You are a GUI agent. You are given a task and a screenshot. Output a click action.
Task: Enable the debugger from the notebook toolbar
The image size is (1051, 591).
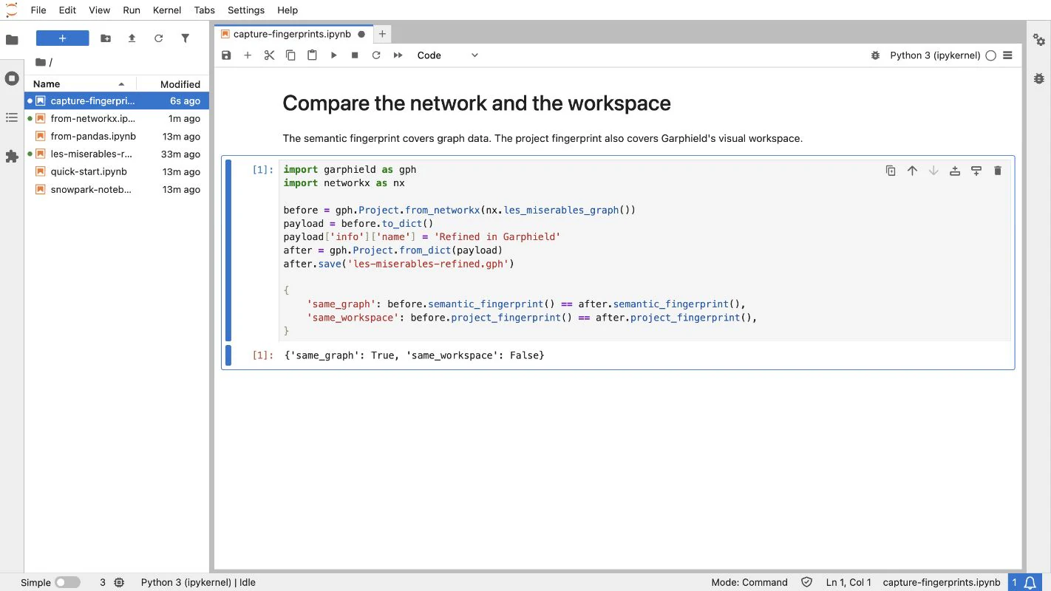(x=875, y=55)
